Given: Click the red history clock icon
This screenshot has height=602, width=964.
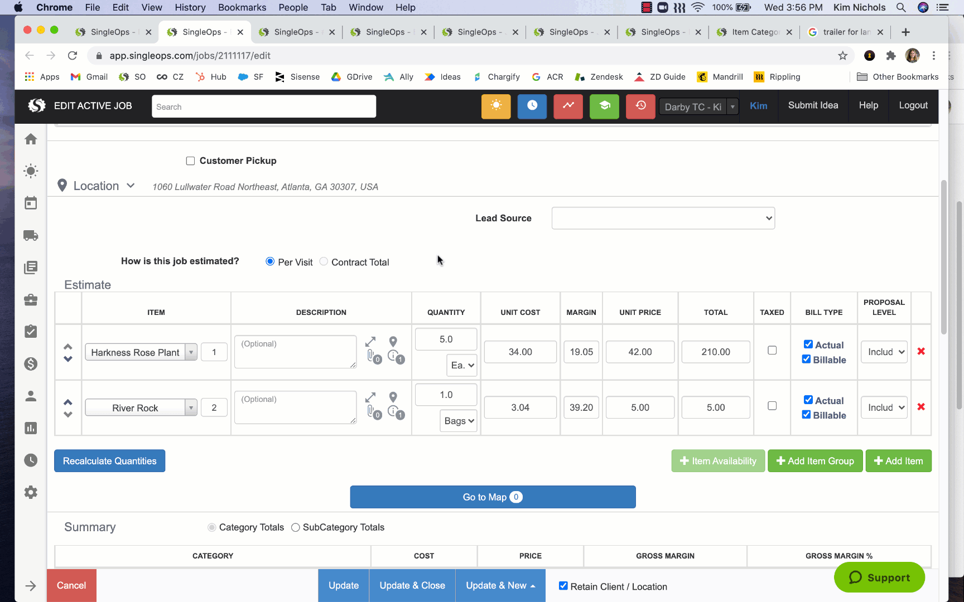Looking at the screenshot, I should coord(640,106).
